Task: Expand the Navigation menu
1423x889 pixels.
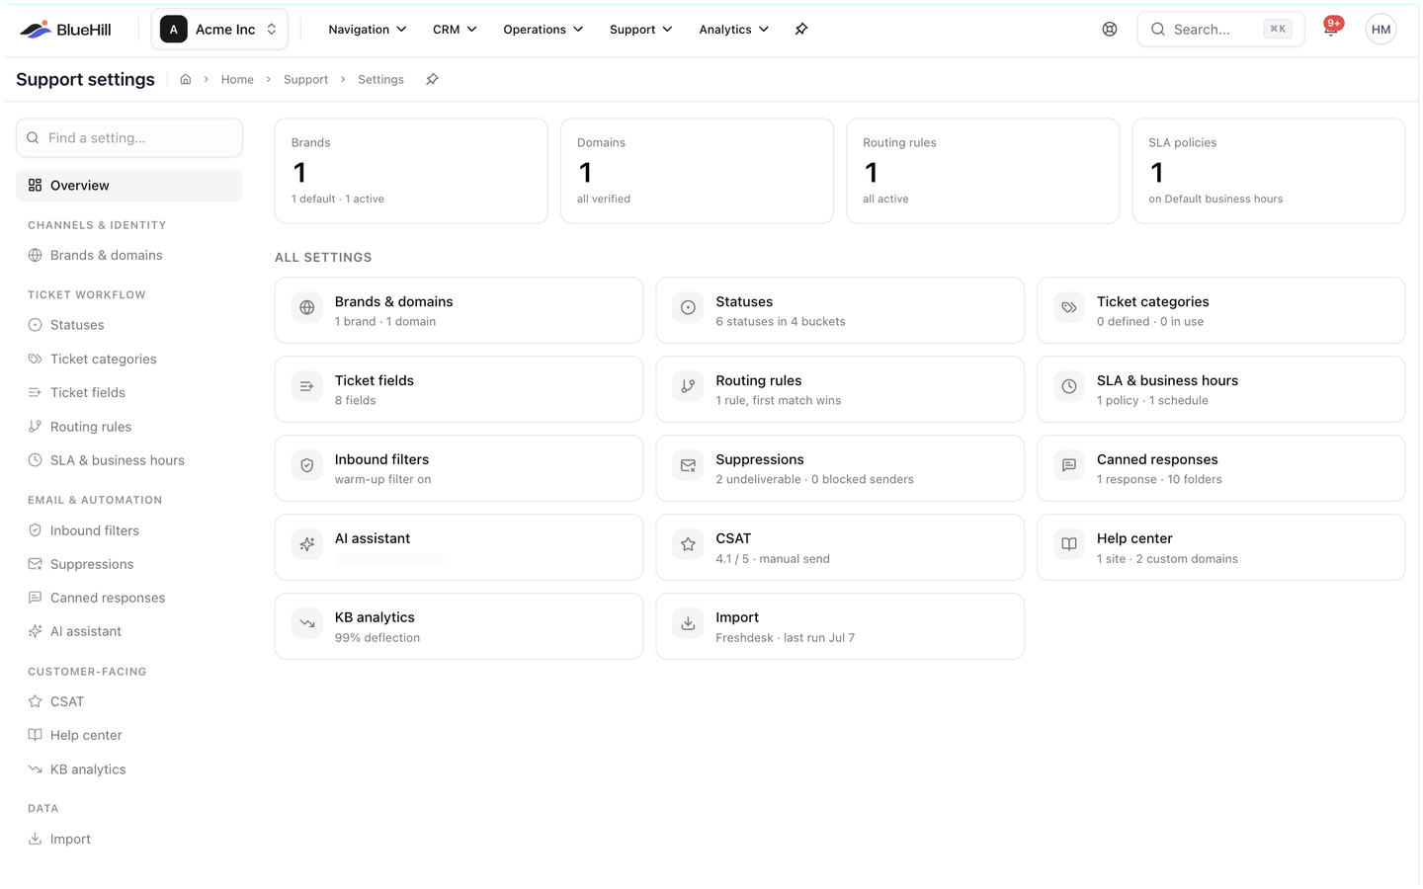Action: point(368,30)
